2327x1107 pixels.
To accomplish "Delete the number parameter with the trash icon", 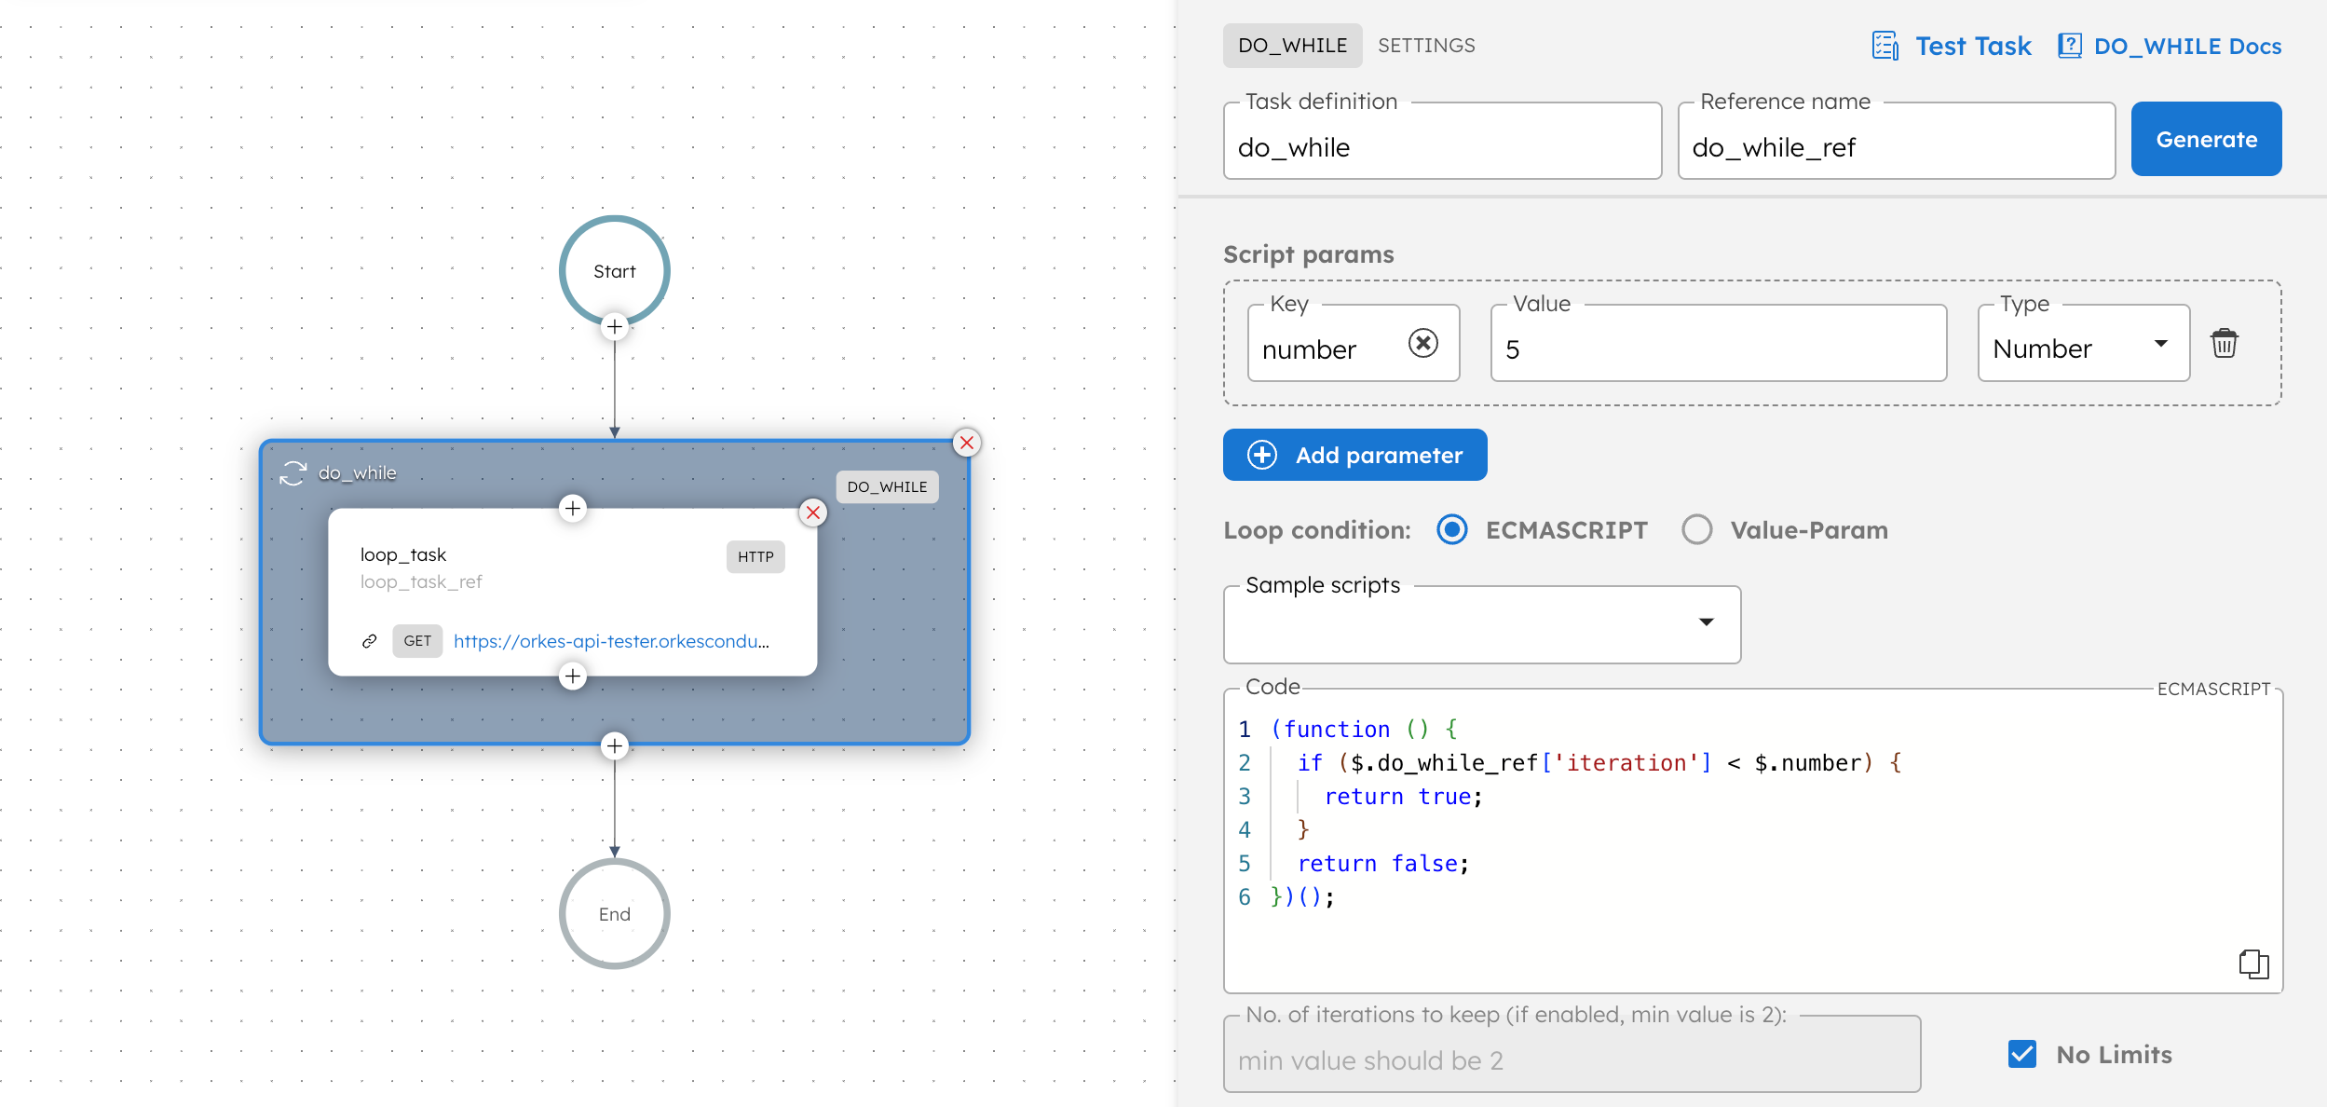I will 2225,343.
